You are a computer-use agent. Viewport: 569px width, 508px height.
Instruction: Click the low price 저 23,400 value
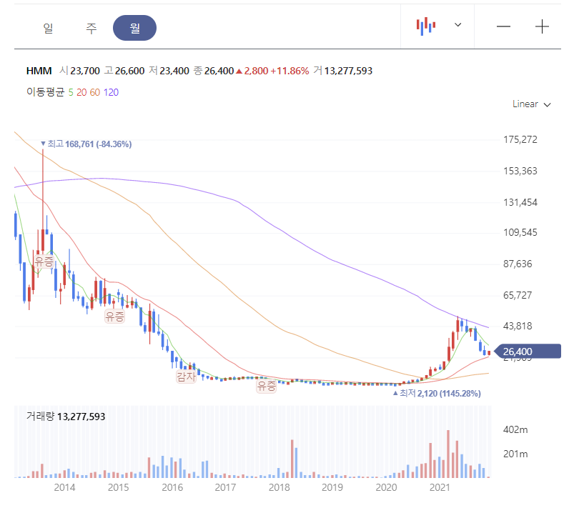pyautogui.click(x=169, y=71)
